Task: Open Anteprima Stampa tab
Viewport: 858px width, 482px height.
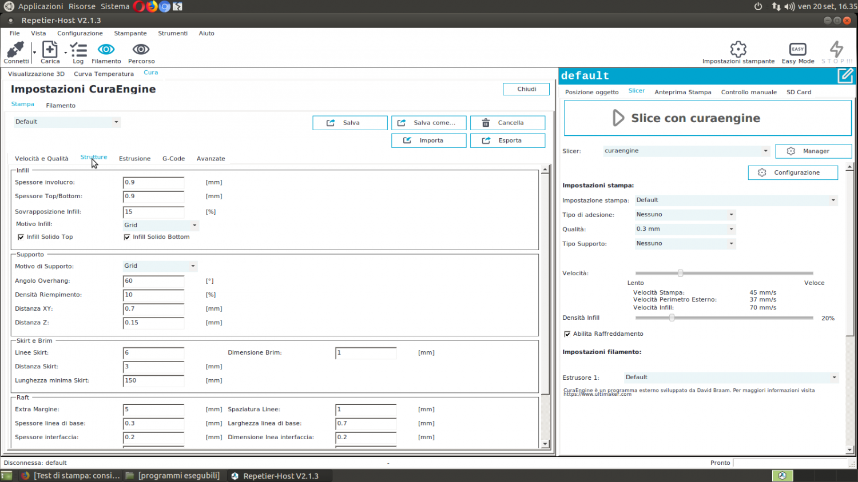Action: [x=683, y=93]
